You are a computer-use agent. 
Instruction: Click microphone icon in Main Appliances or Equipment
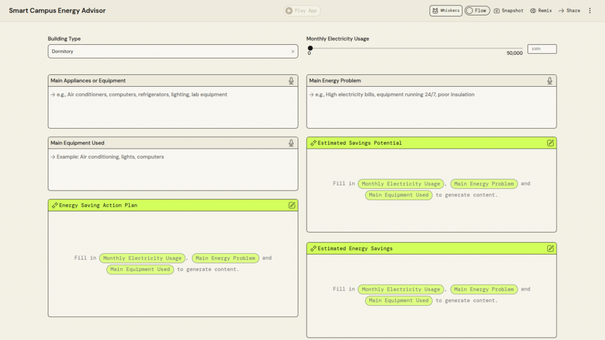click(x=291, y=81)
